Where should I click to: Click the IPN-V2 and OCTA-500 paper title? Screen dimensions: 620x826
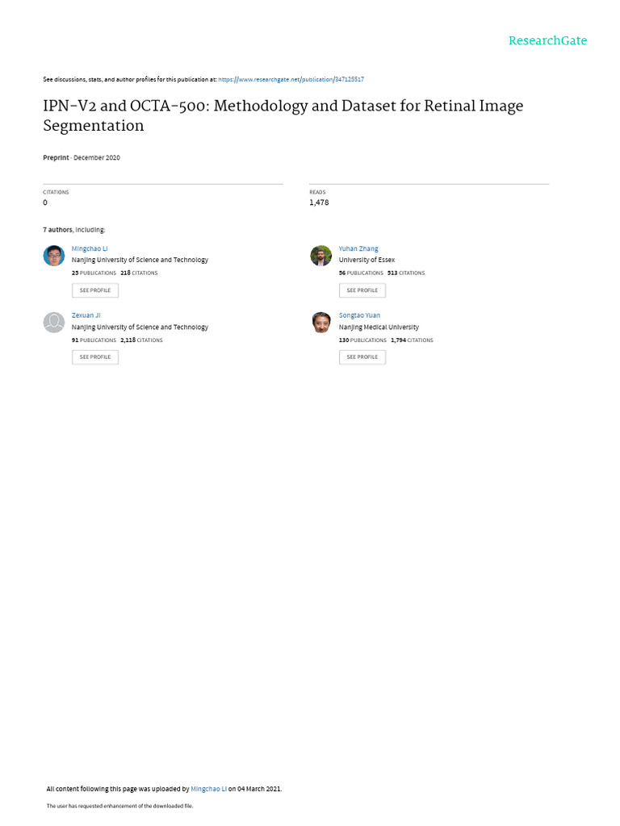pos(283,115)
